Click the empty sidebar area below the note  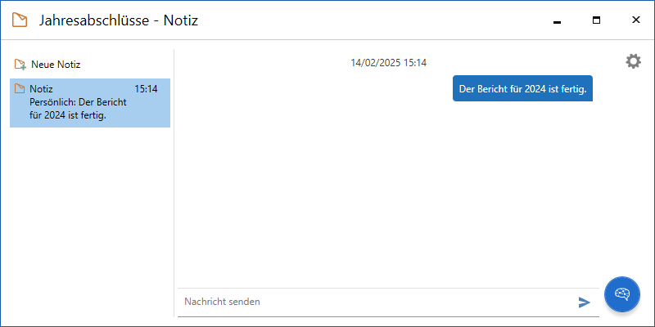tap(90, 221)
